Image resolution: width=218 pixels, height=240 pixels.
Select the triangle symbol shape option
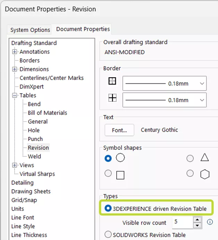tap(190, 158)
